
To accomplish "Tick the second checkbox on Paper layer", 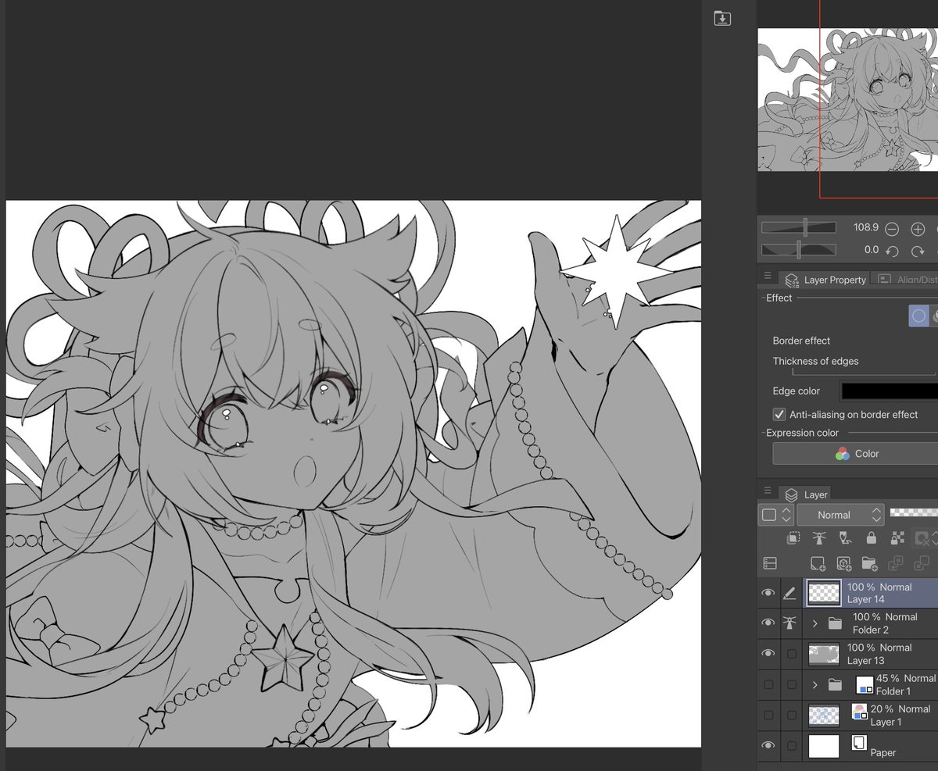I will click(791, 745).
